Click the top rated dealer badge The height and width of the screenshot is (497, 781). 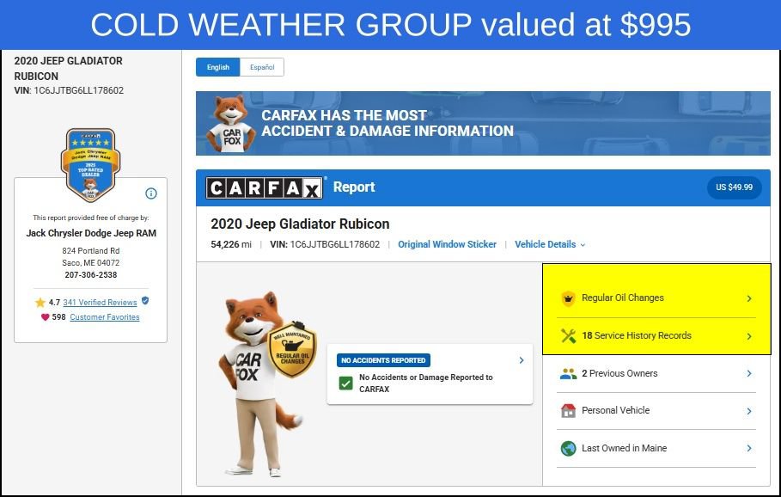[91, 165]
